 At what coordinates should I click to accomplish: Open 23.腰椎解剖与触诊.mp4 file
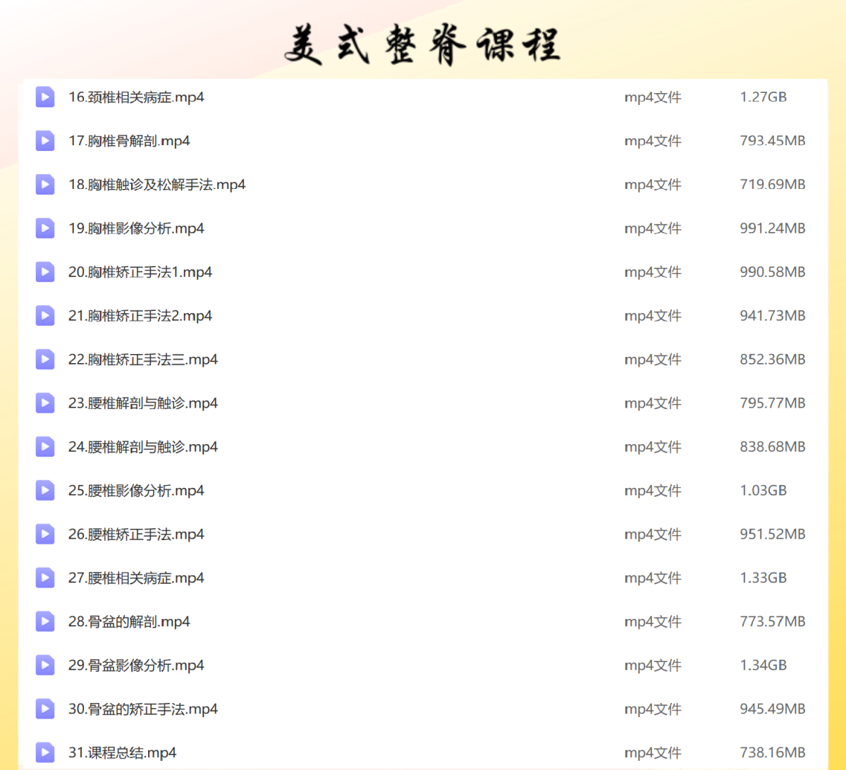(x=142, y=403)
